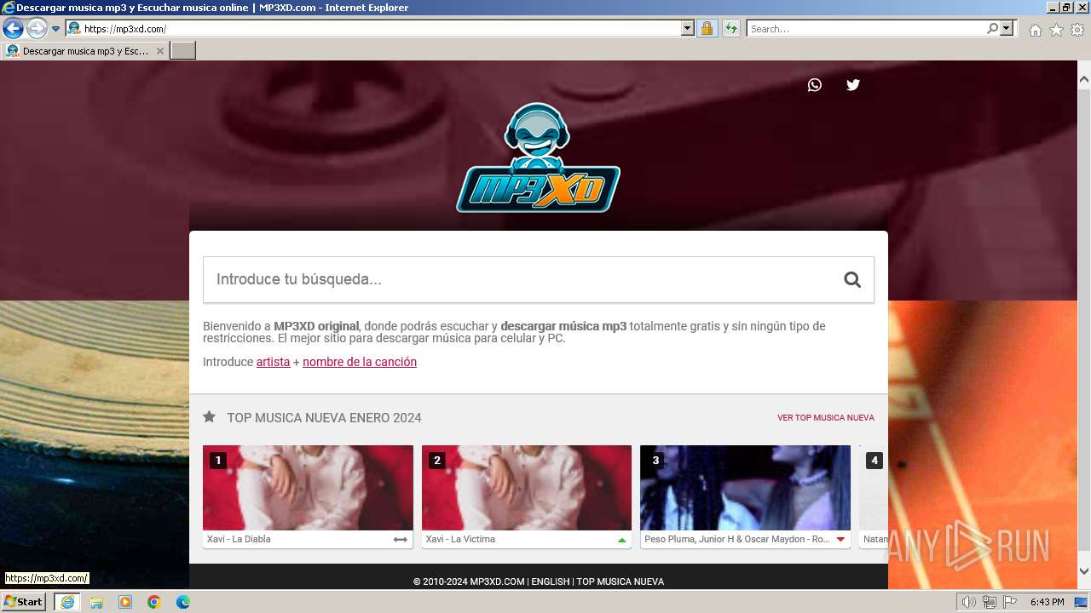This screenshot has width=1091, height=613.
Task: Open the search provider dropdown arrow
Action: pyautogui.click(x=1007, y=28)
